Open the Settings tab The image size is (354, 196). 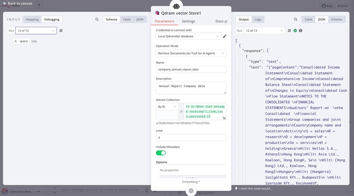pyautogui.click(x=188, y=21)
